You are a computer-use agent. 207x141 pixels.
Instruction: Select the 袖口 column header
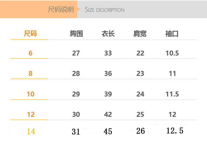pos(172,34)
